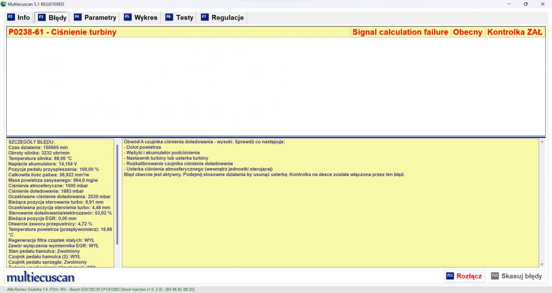Click Temperatura silnika: 88,06 °C line
This screenshot has width=552, height=293.
coord(40,159)
